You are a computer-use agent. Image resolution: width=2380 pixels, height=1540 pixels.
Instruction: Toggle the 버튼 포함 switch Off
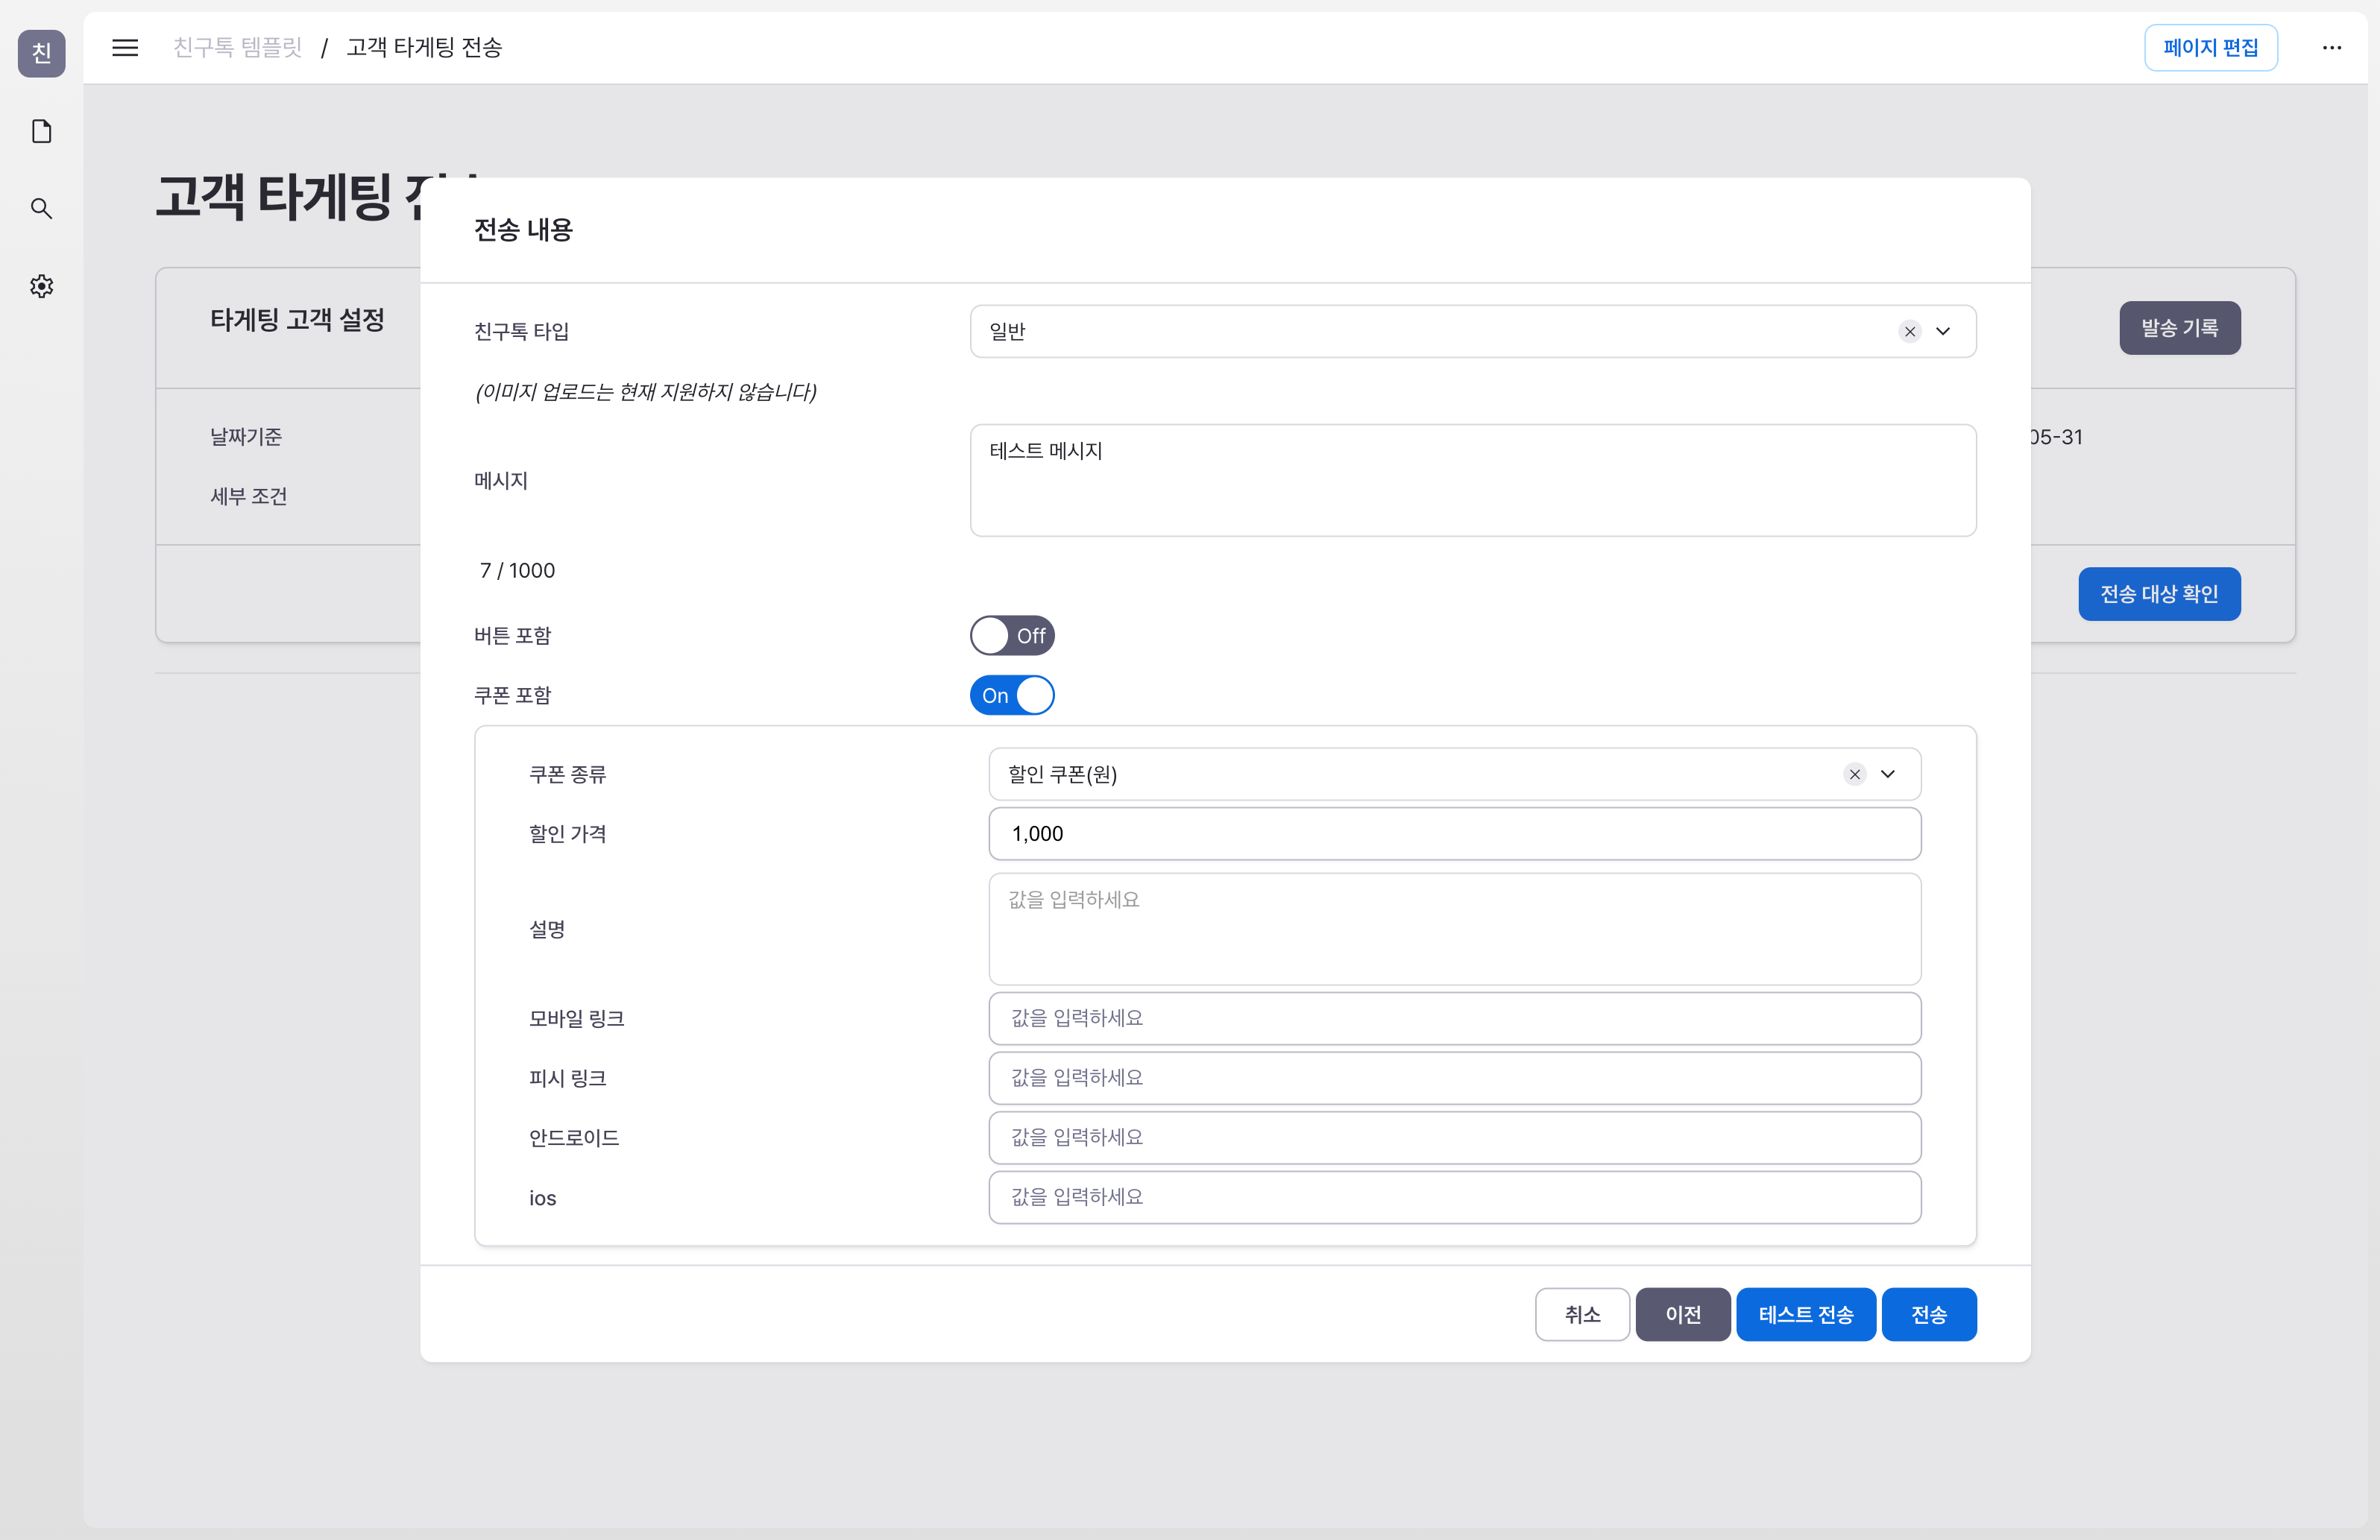click(1013, 635)
